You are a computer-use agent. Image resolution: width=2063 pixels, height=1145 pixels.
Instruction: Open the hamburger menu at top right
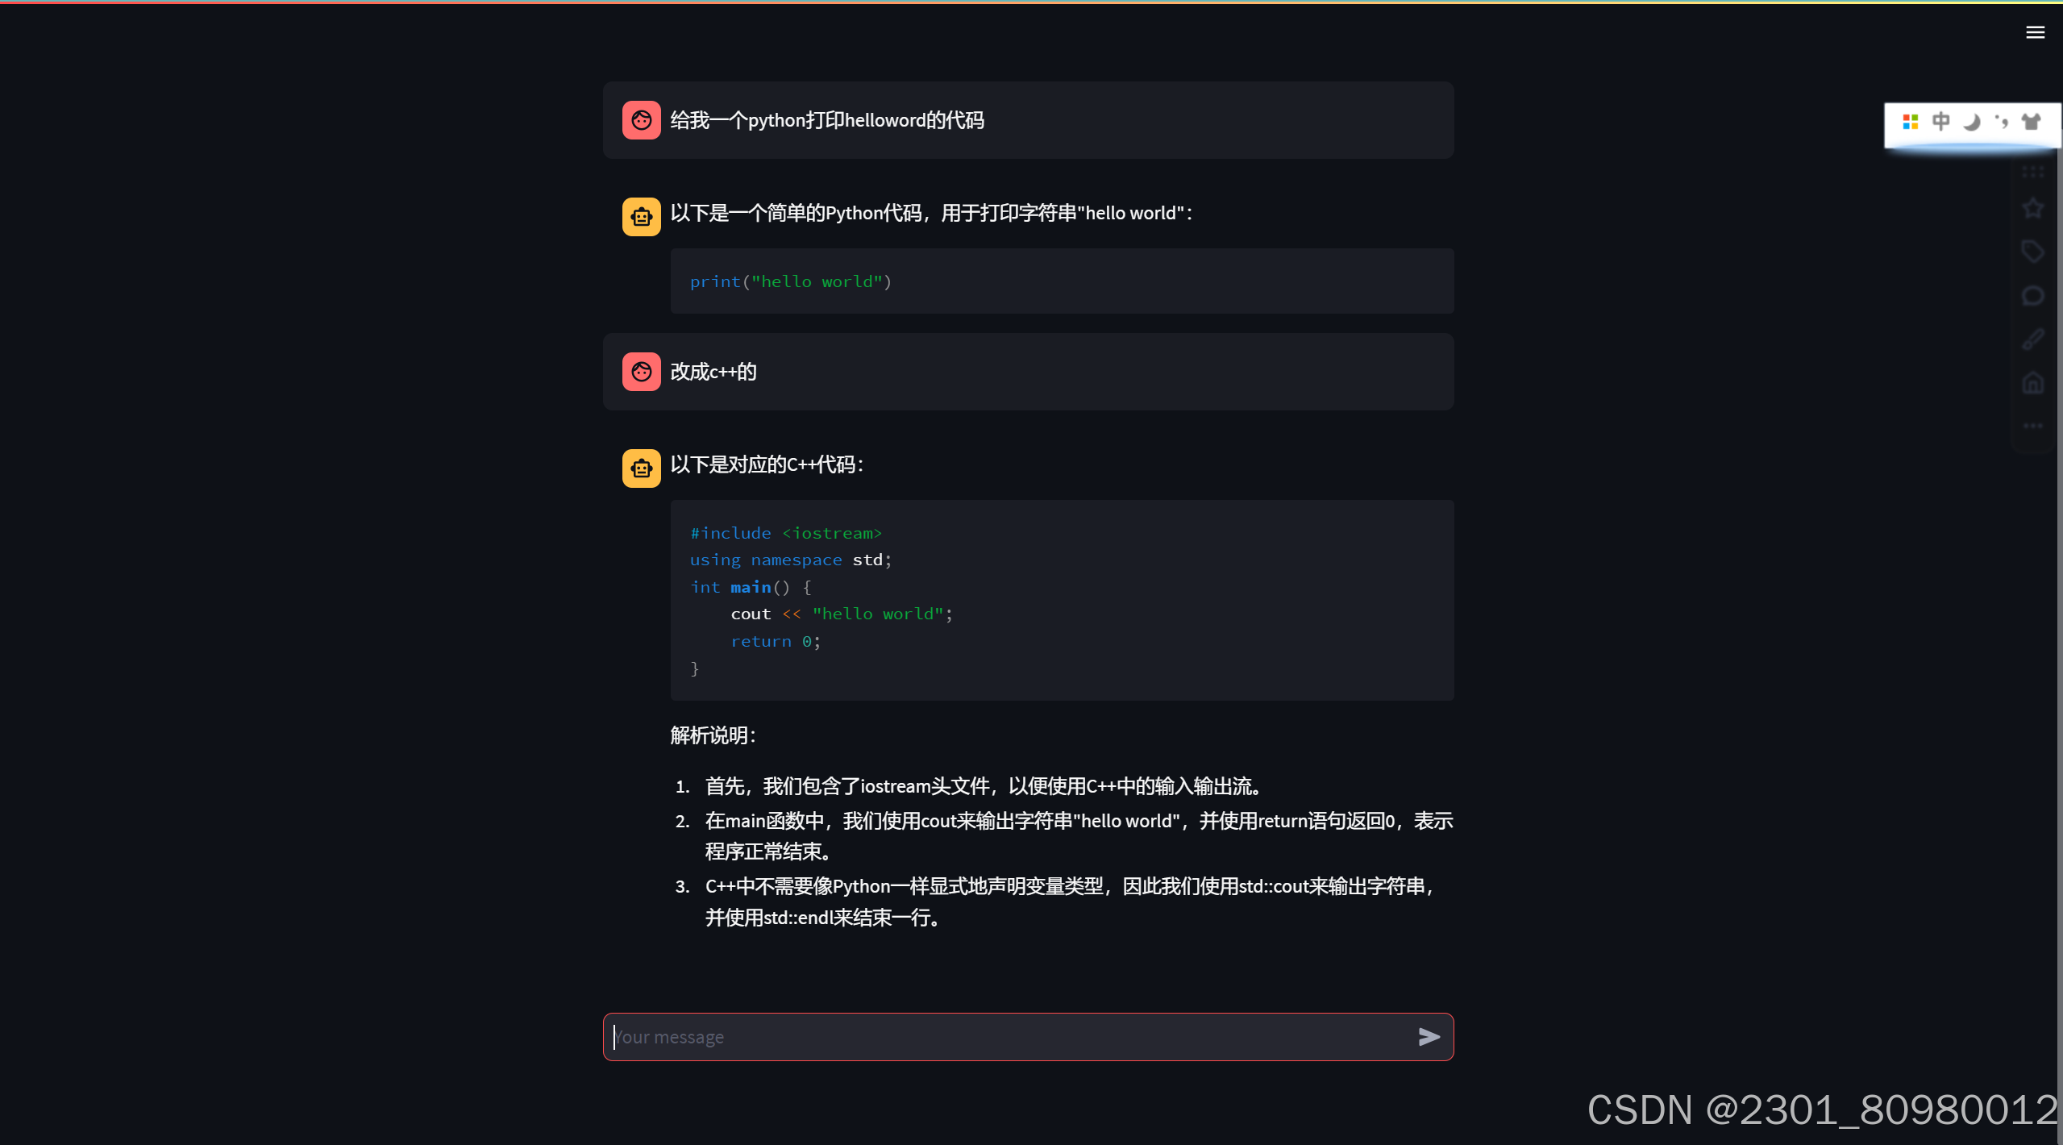(x=2036, y=32)
